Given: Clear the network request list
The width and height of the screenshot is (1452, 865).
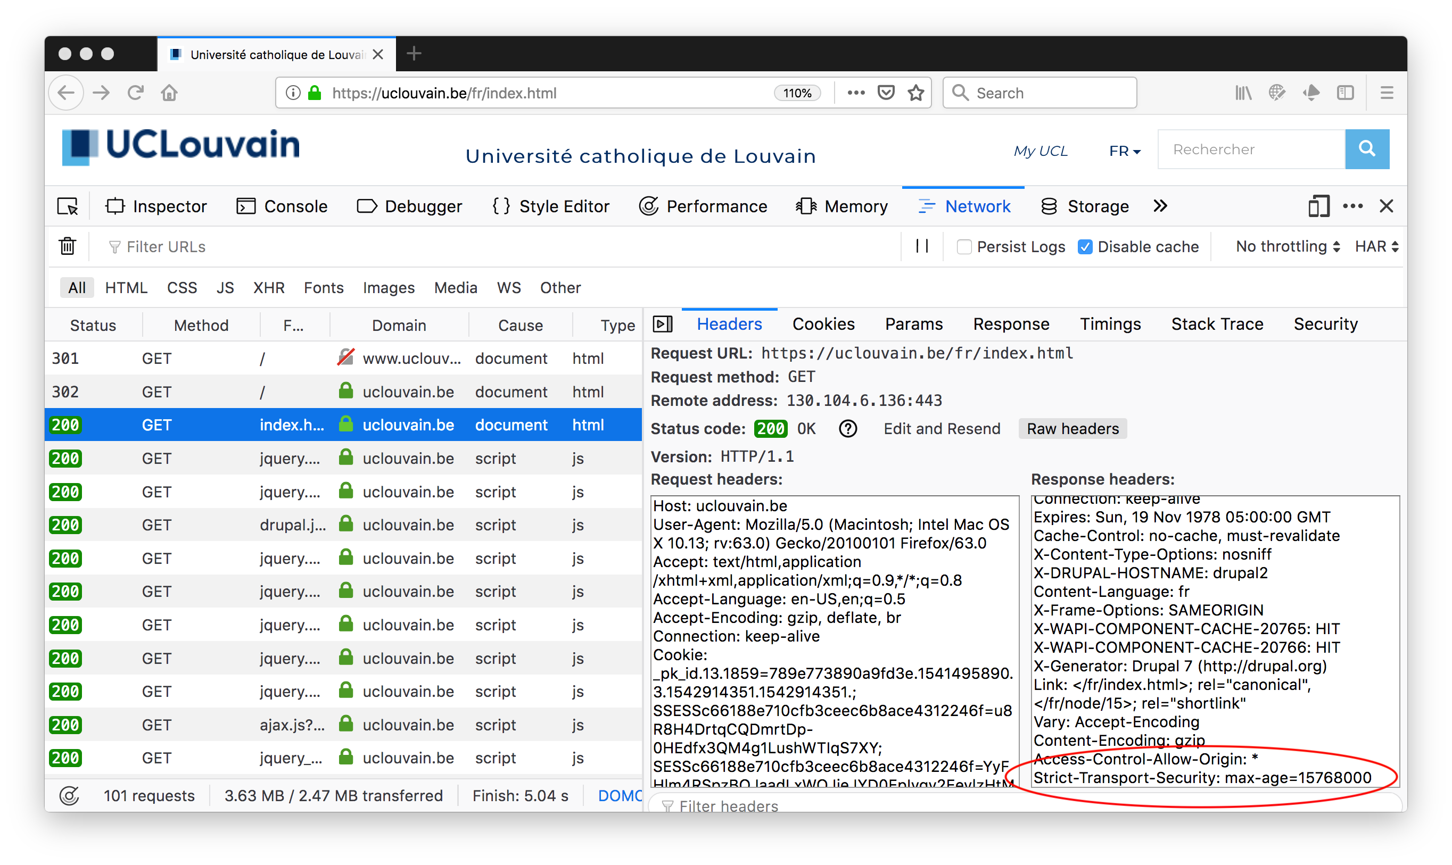Looking at the screenshot, I should 68,246.
